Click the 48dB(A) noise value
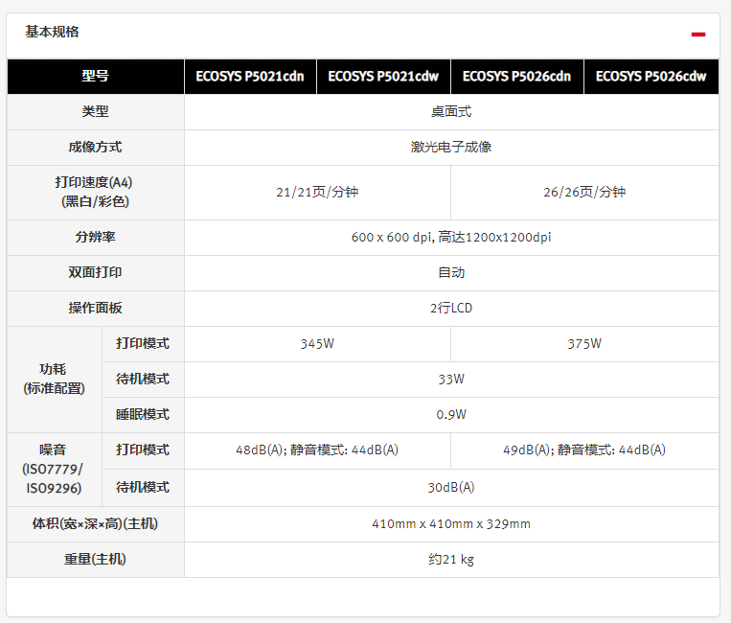731x623 pixels. [317, 450]
